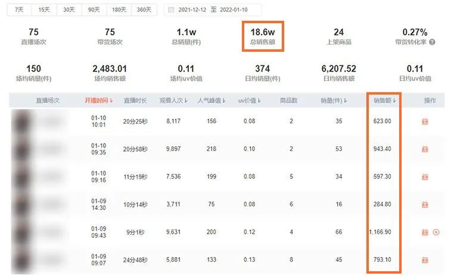The image size is (454, 276).
Task: Click the 操作 column header
Action: point(430,101)
